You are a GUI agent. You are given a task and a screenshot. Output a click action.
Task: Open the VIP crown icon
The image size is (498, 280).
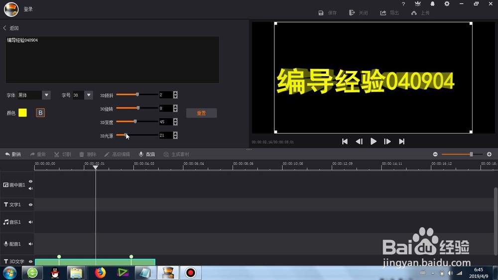click(418, 4)
